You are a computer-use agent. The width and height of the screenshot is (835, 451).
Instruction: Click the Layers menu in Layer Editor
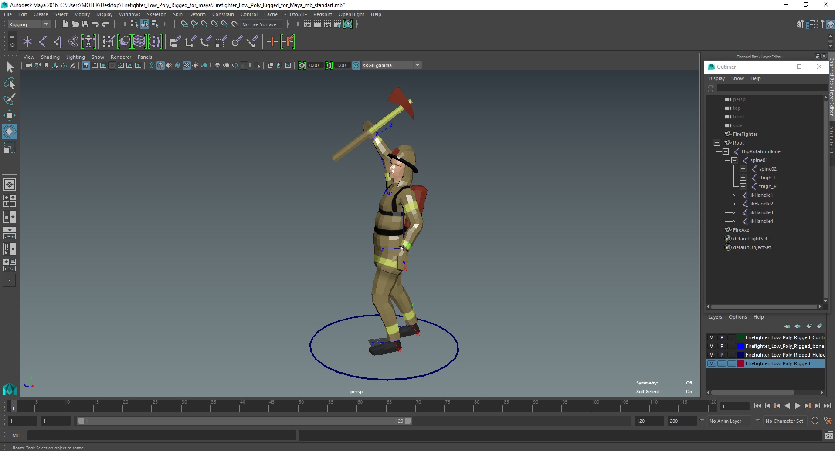click(715, 317)
